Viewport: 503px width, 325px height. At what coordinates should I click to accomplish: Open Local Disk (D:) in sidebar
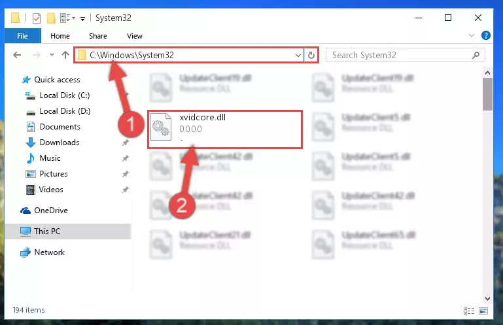(x=65, y=111)
